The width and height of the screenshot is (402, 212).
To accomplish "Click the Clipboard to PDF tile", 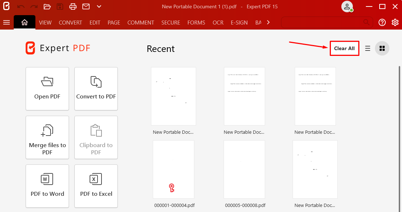I will [x=96, y=137].
